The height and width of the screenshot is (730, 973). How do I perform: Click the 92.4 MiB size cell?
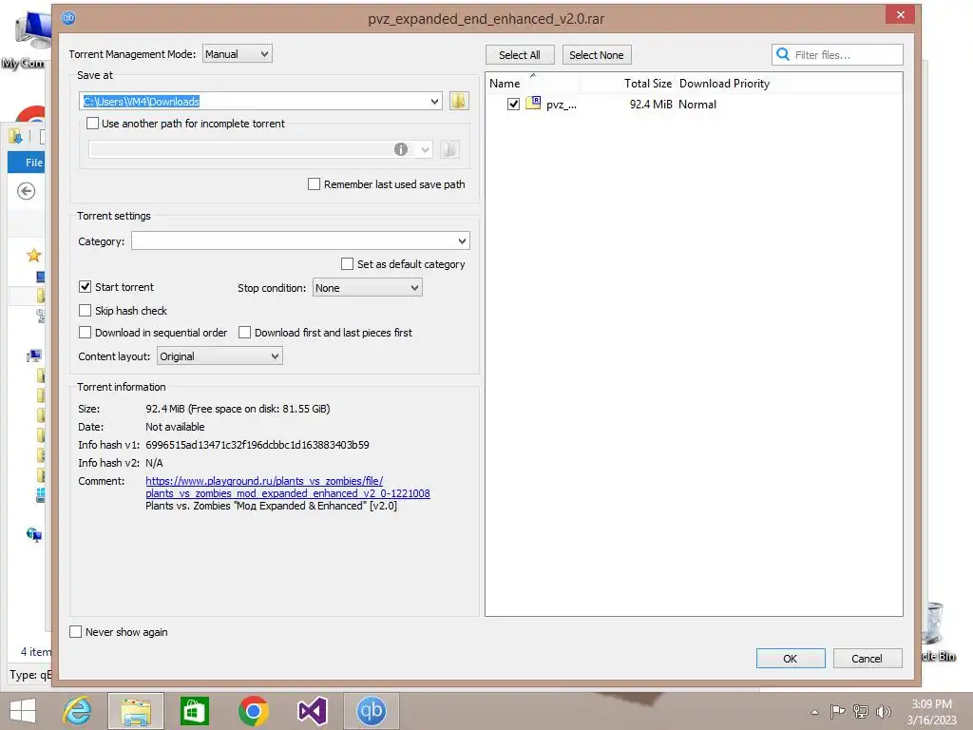(x=651, y=105)
